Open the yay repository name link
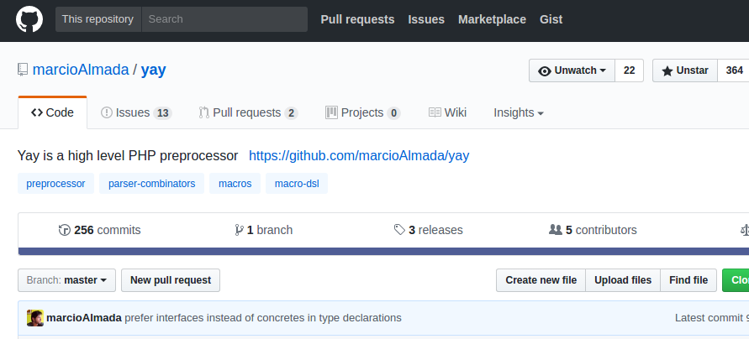Screen dimensions: 749x339 [x=153, y=70]
